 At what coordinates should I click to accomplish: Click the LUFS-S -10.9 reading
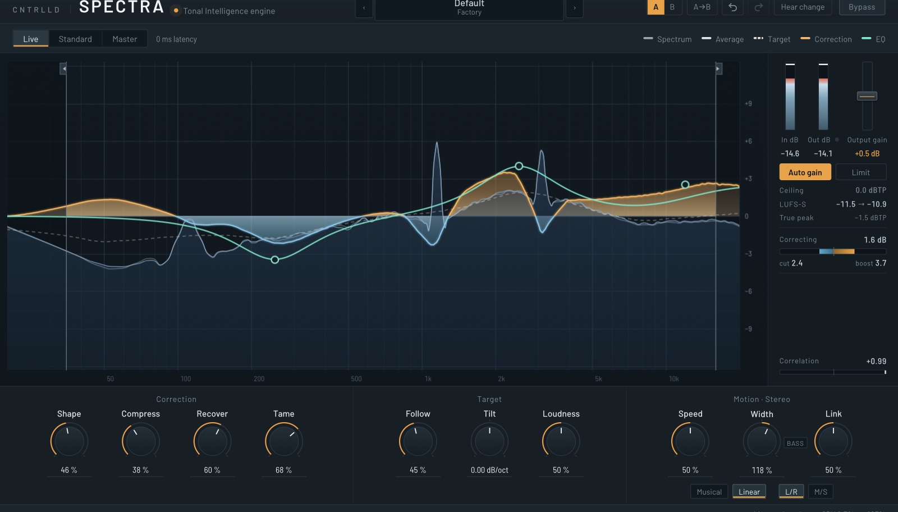(x=877, y=204)
